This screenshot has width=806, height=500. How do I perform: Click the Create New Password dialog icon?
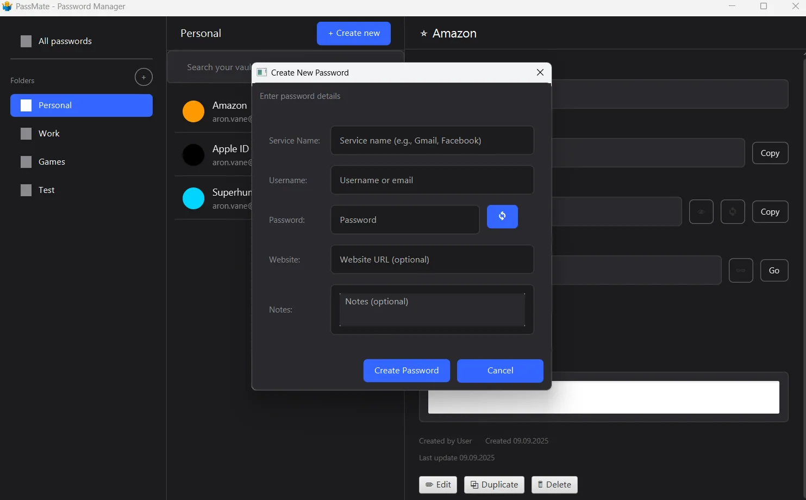[262, 72]
